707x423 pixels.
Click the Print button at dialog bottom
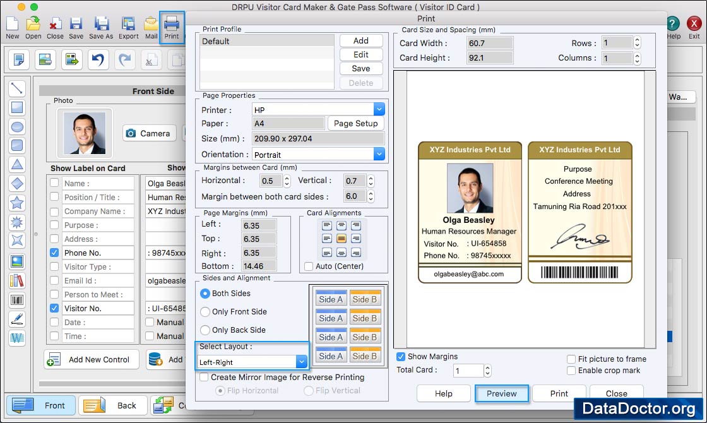coord(559,394)
